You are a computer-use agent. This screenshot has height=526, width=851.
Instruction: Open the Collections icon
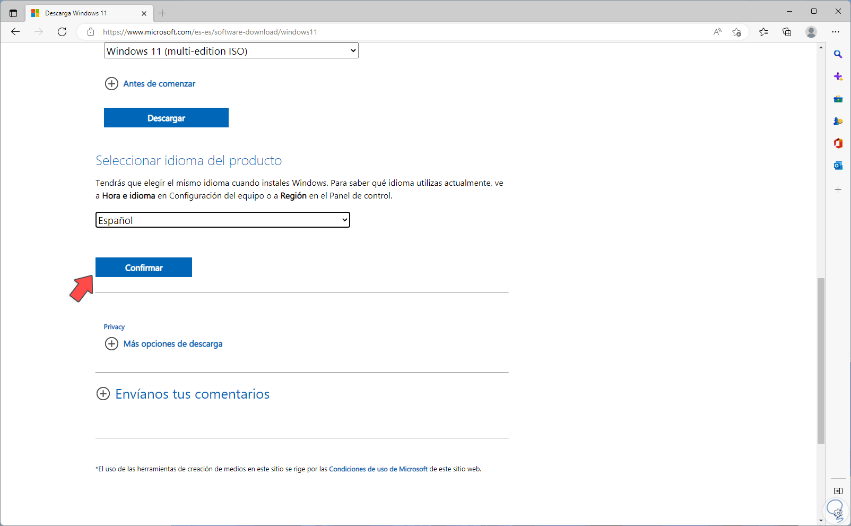tap(787, 32)
